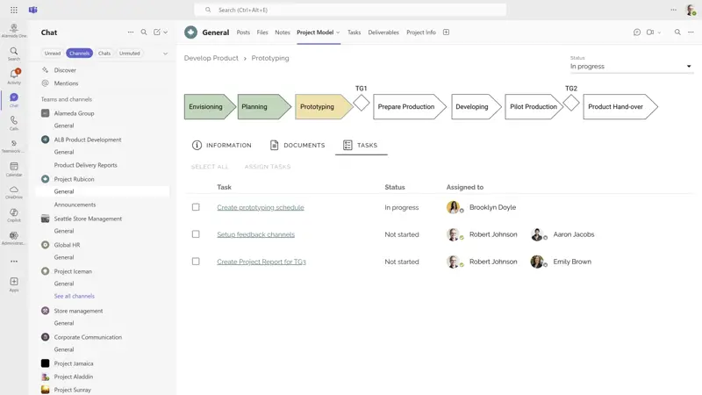Open settings ellipsis near profile picture
The image size is (702, 395).
click(x=673, y=10)
